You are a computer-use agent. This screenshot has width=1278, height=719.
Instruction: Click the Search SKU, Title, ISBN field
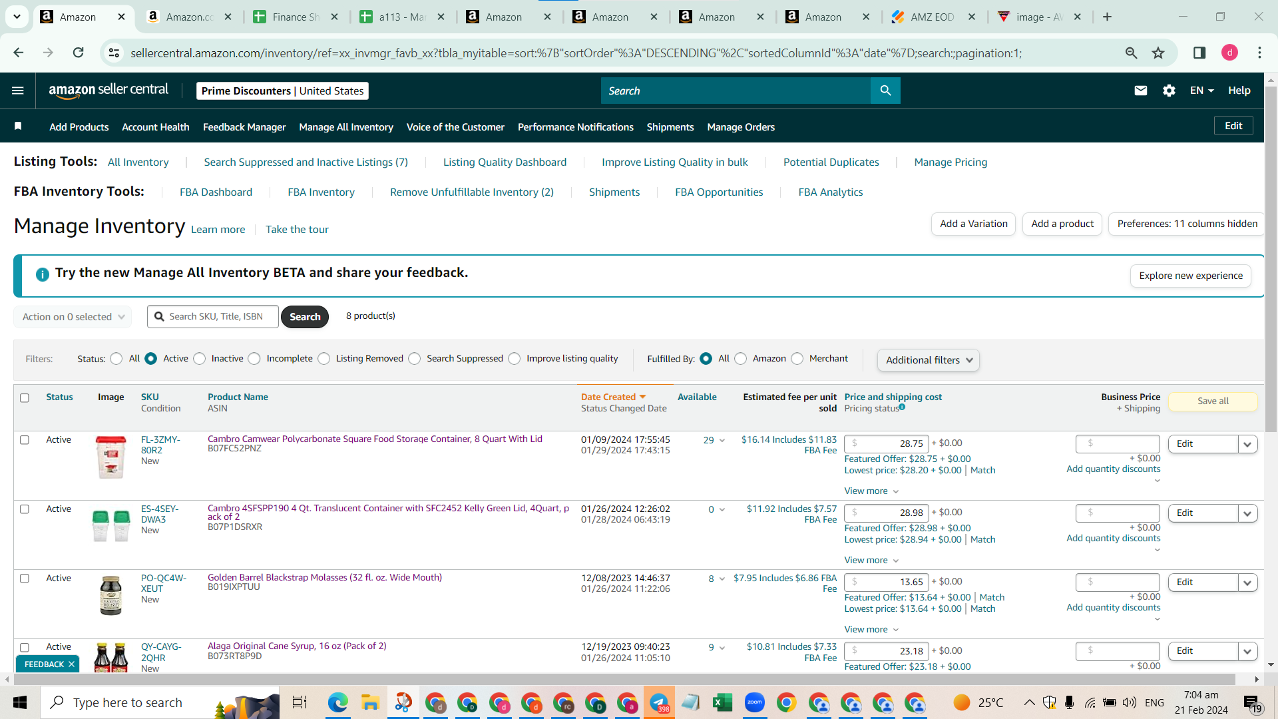click(x=213, y=317)
